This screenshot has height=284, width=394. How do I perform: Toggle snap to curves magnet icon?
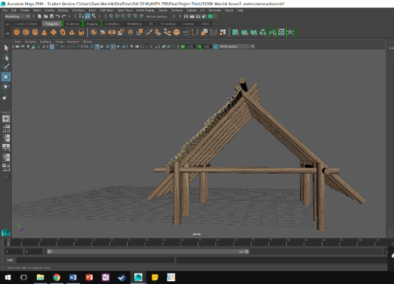tap(117, 16)
